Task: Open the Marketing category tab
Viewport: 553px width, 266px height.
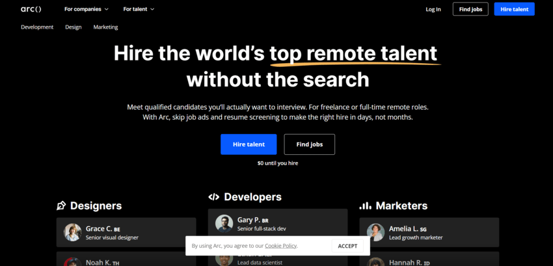Action: pos(105,27)
